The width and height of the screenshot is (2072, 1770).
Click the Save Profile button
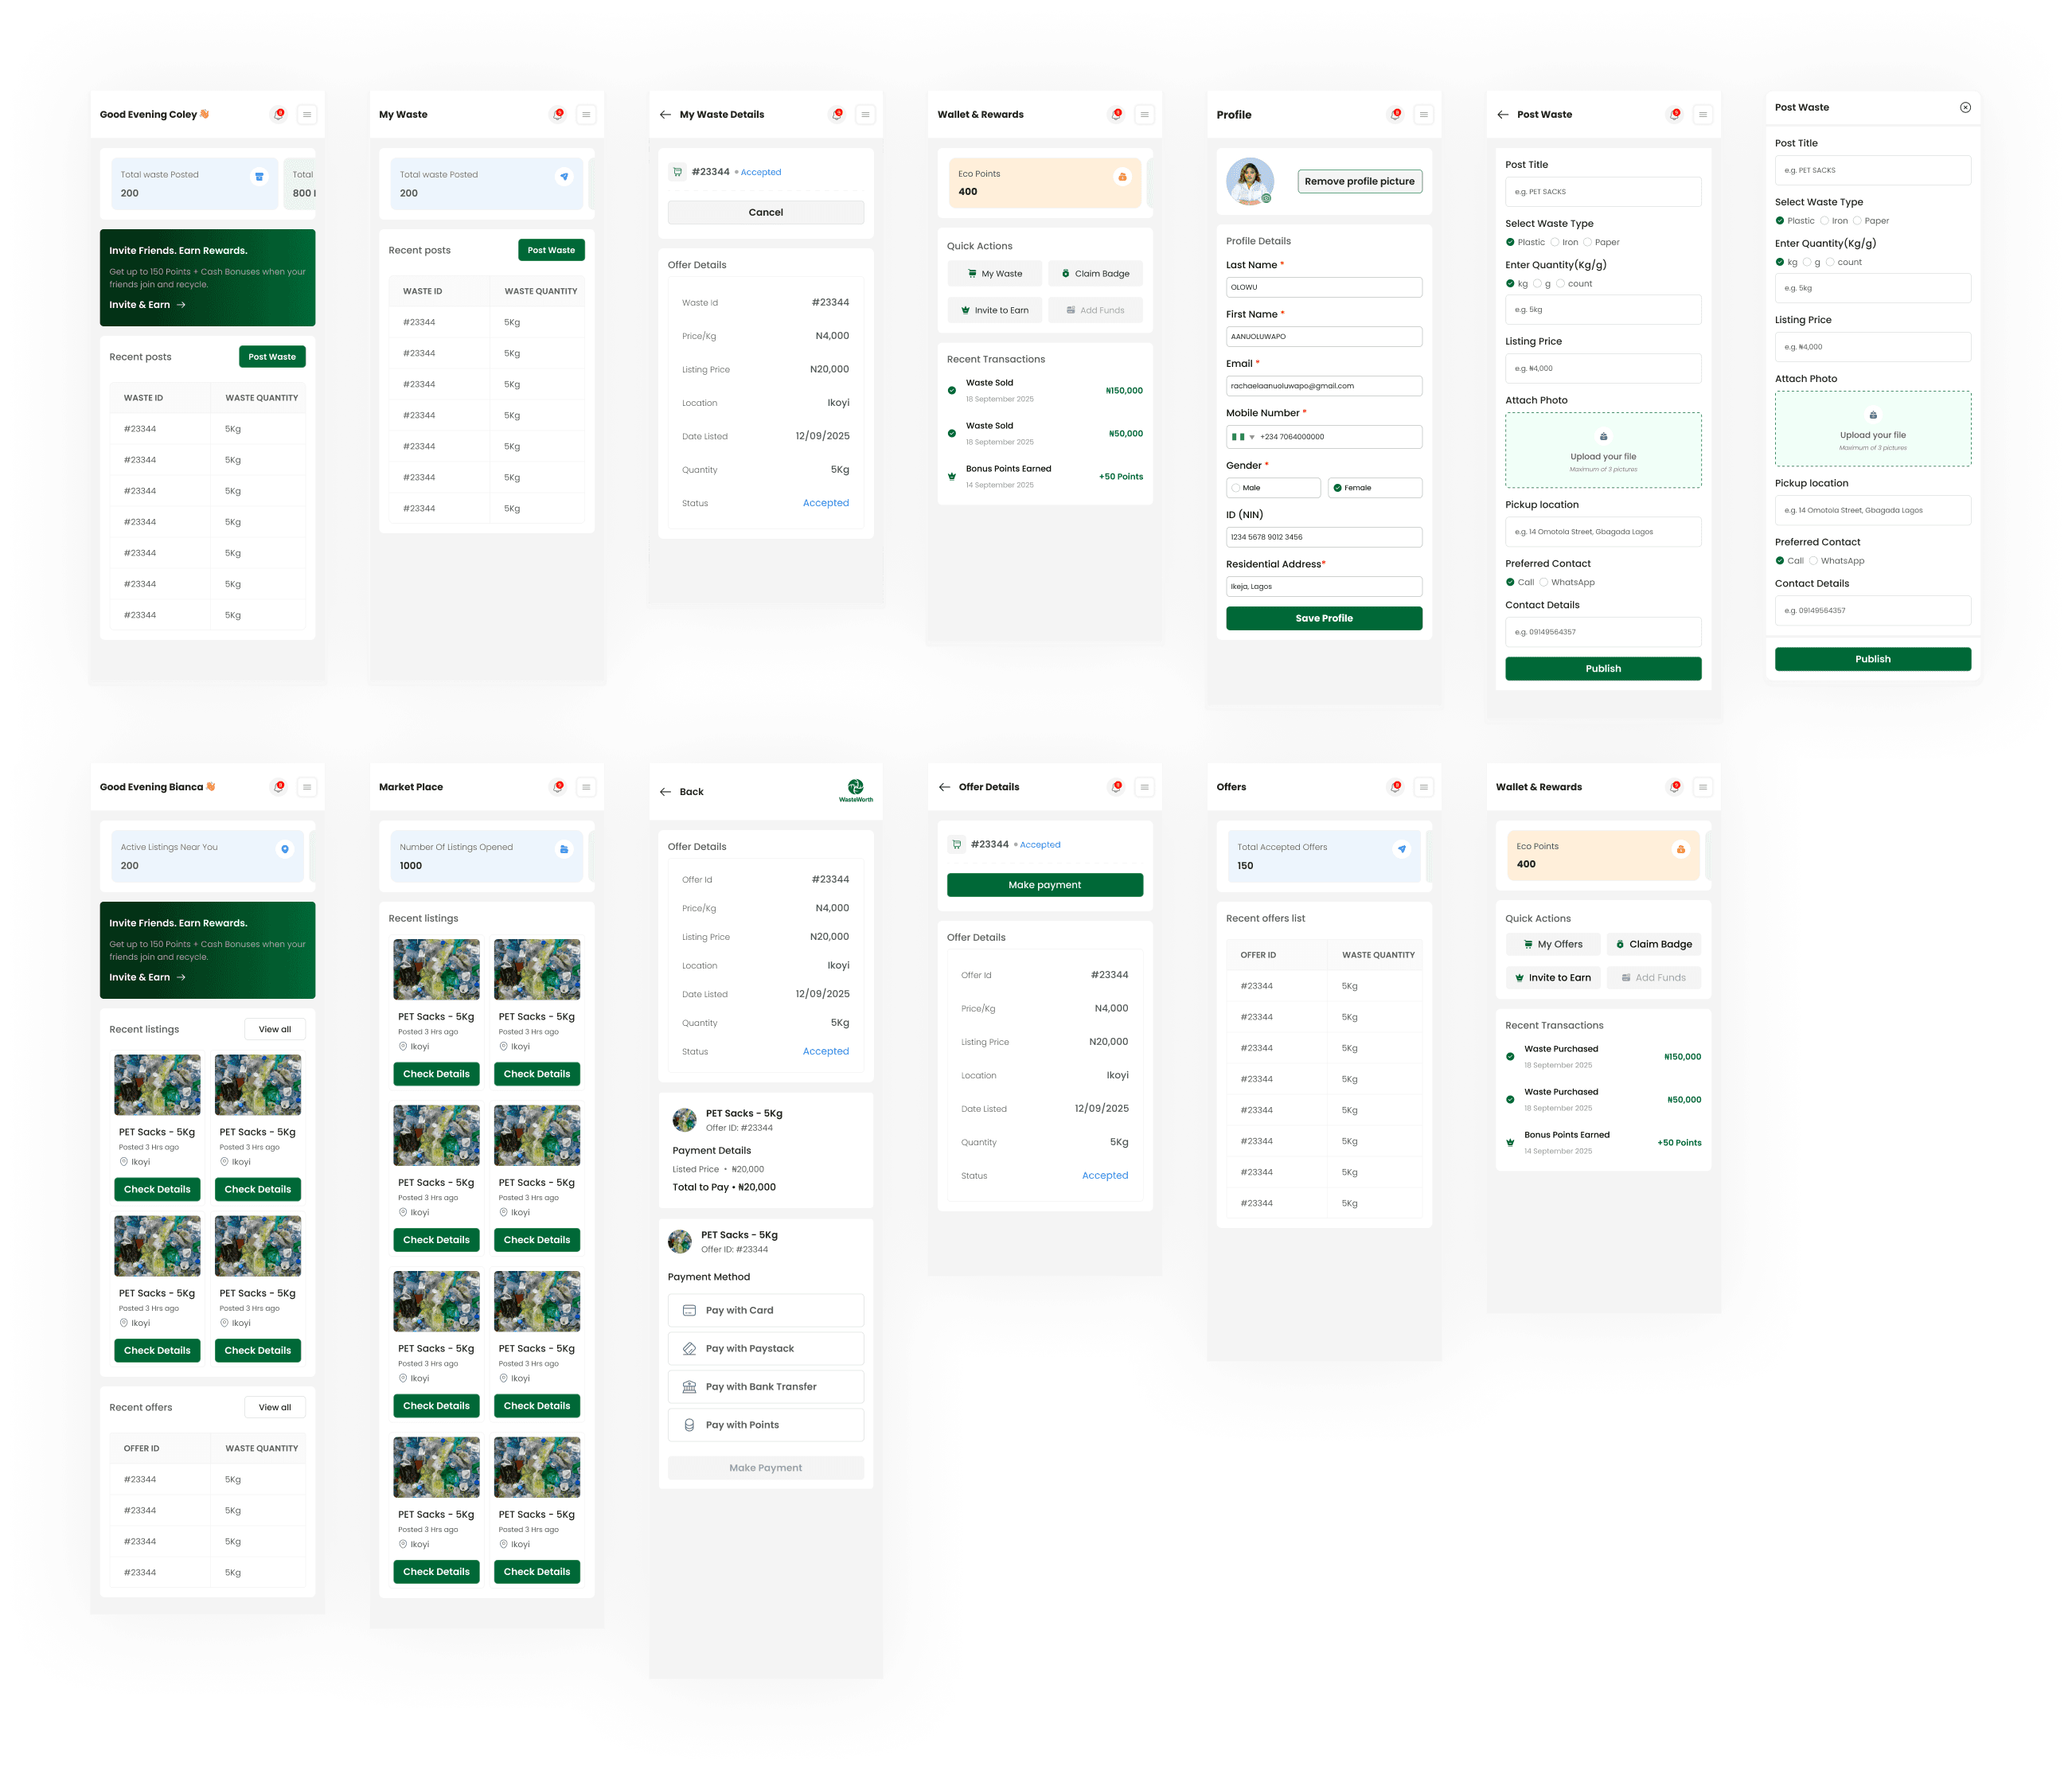click(x=1323, y=618)
